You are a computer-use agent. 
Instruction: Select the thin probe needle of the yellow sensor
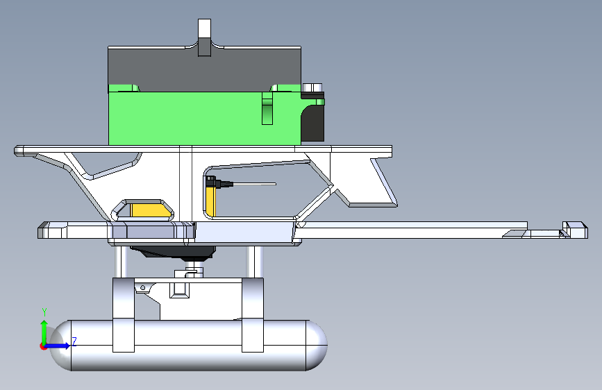[254, 185]
